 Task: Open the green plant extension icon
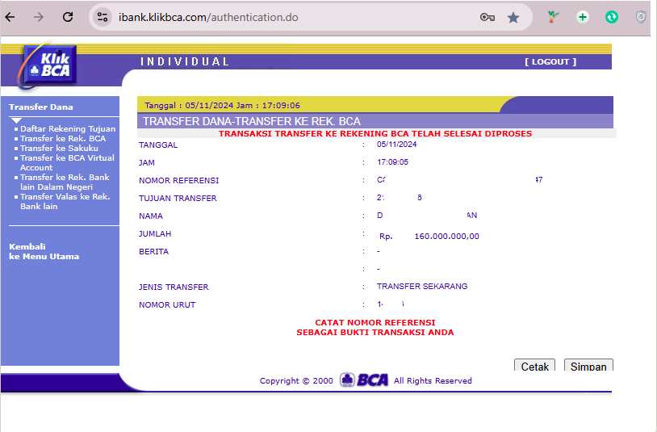click(x=553, y=17)
